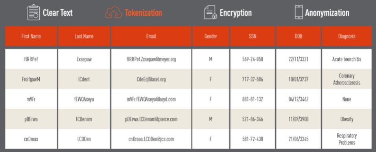Image resolution: width=376 pixels, height=152 pixels.
Task: Open the Encryption tab
Action: tap(236, 13)
